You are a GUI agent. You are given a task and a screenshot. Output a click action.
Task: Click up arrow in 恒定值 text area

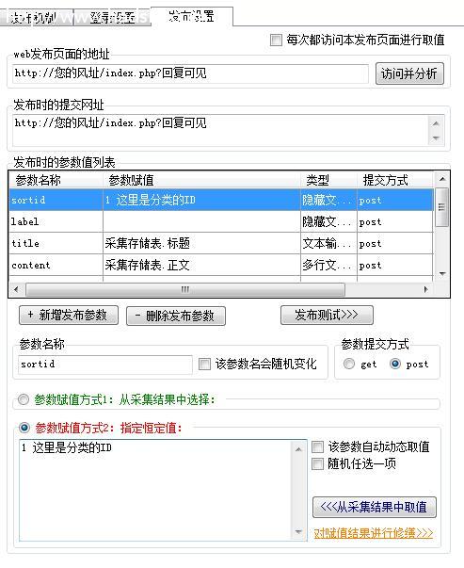coord(298,449)
